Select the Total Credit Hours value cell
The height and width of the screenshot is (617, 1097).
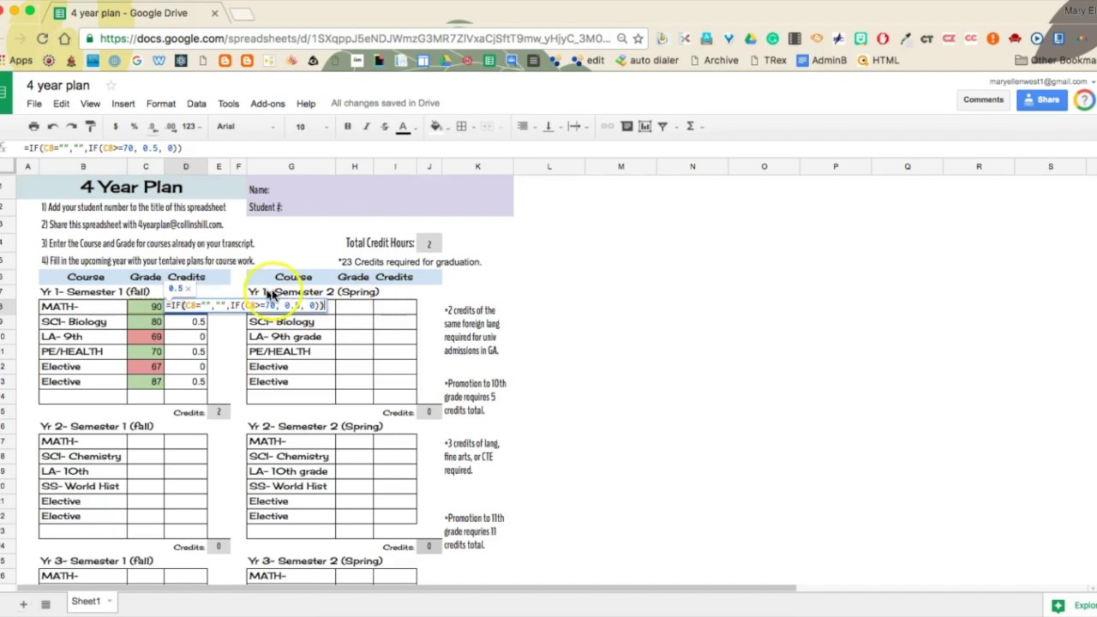tap(429, 244)
